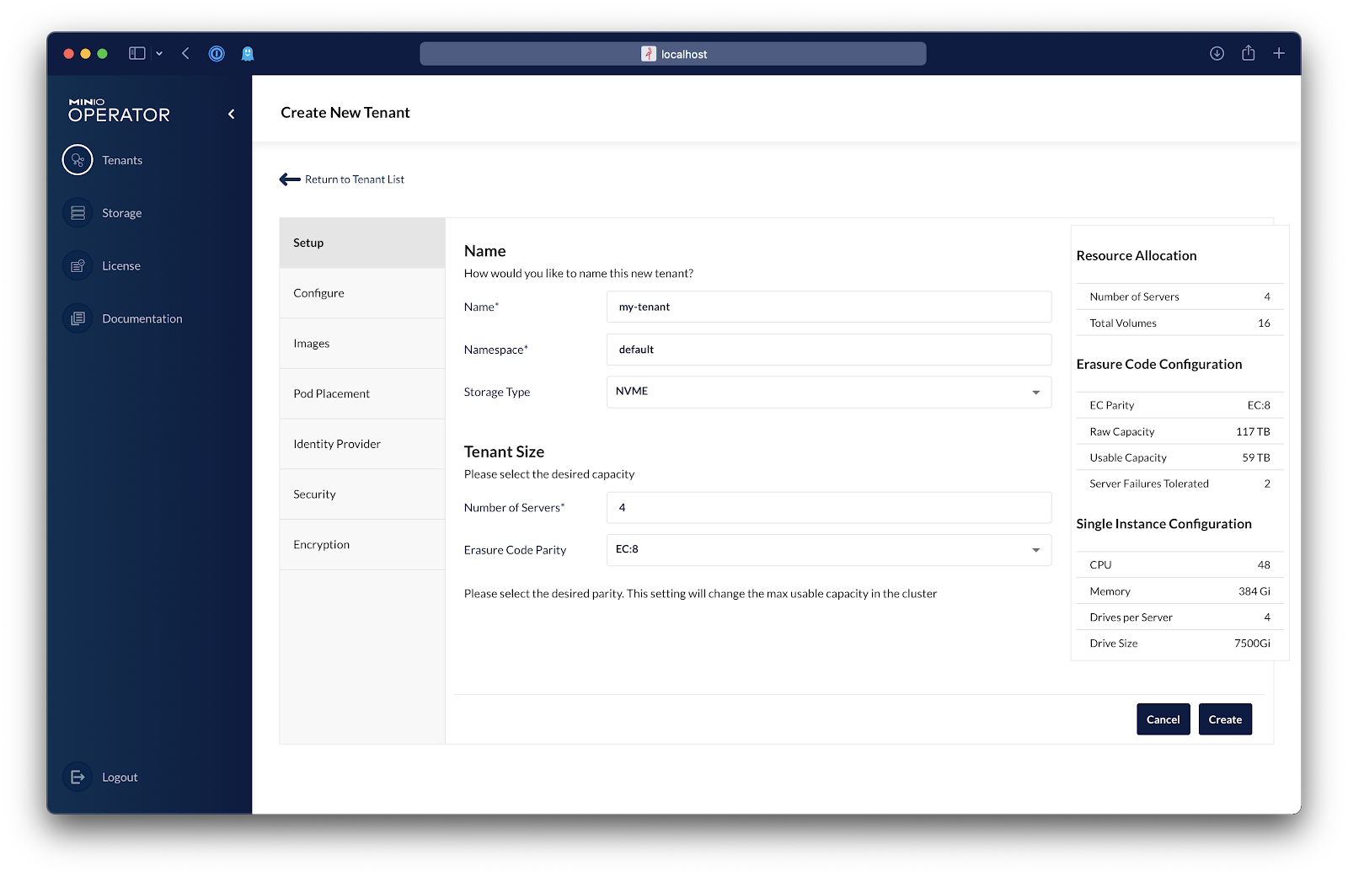The height and width of the screenshot is (876, 1348).
Task: Click the 1Password extension icon in the toolbar
Action: (217, 53)
